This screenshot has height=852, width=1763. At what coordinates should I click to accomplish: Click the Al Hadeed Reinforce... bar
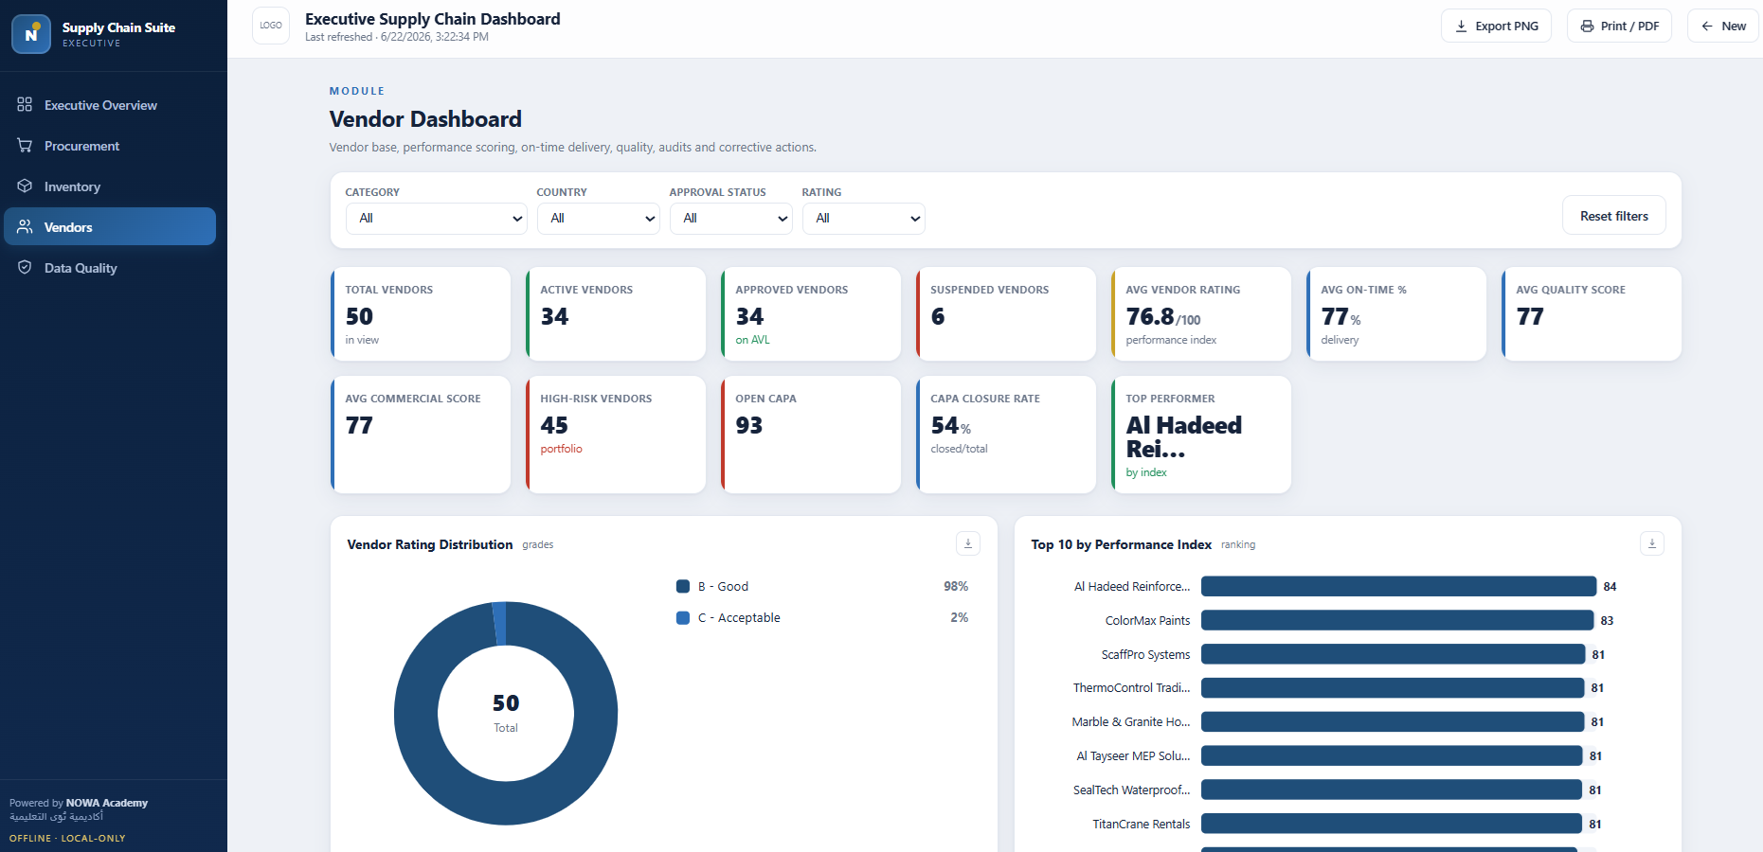click(1398, 586)
